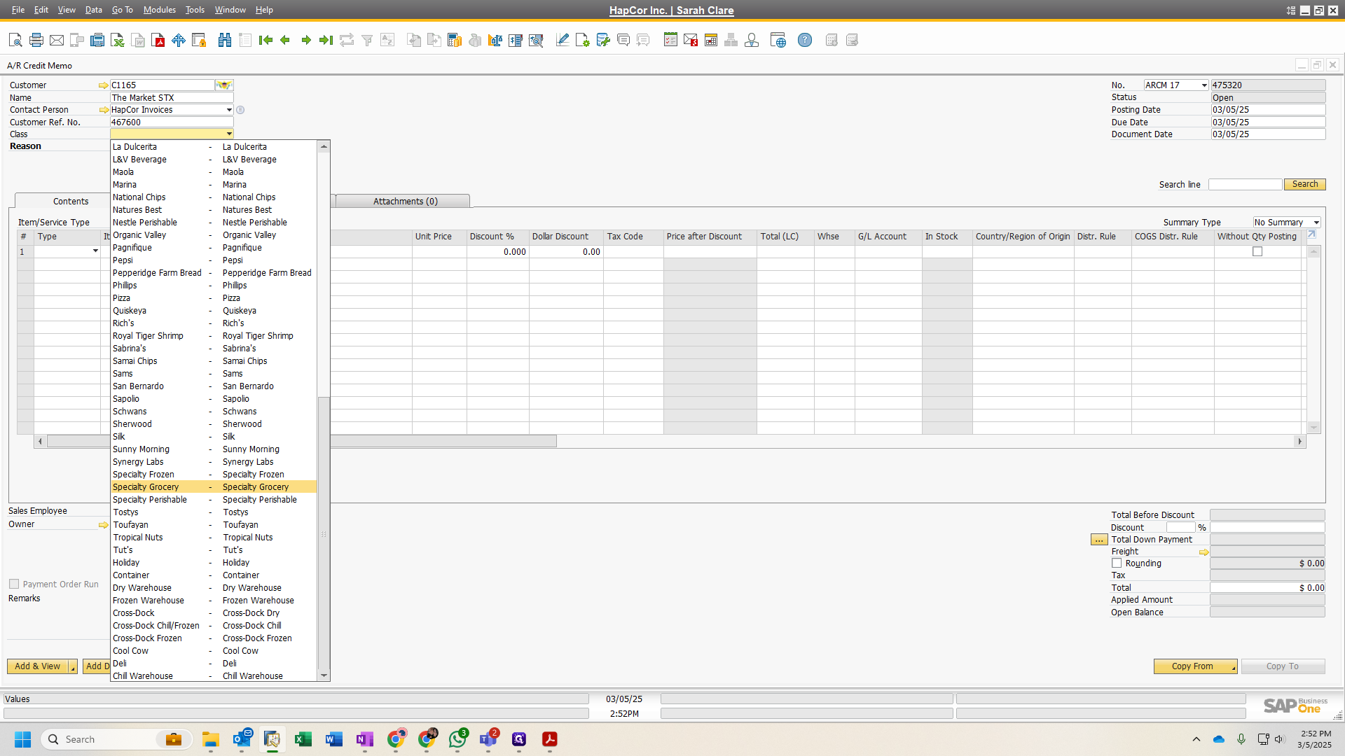Switch to the Contents tab
The height and width of the screenshot is (756, 1345).
click(71, 202)
